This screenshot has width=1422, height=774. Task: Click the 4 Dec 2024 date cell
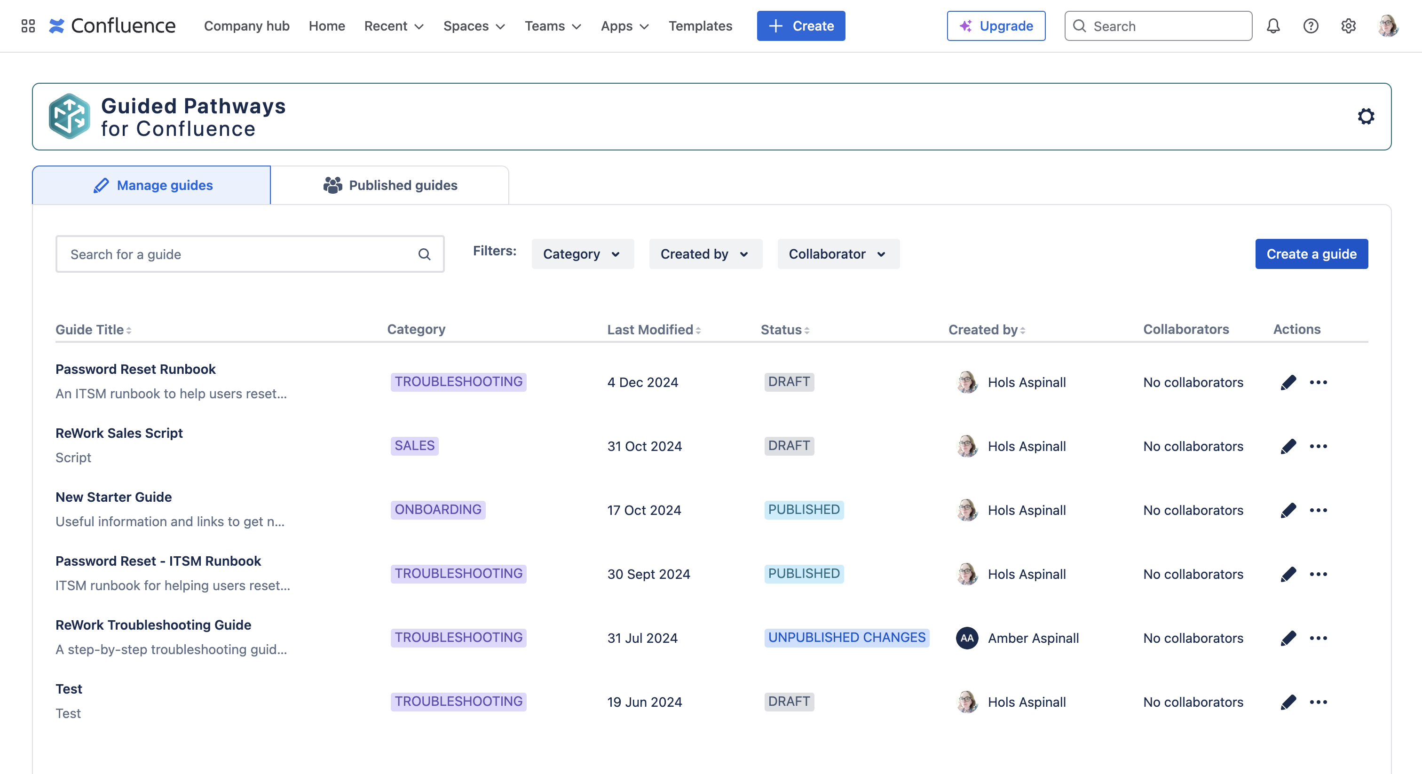(x=642, y=382)
